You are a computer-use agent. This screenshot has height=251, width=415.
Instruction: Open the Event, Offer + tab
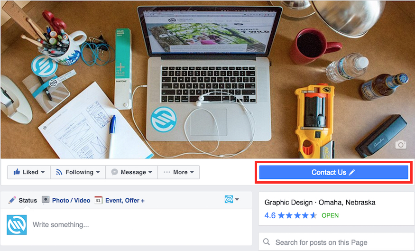(120, 200)
